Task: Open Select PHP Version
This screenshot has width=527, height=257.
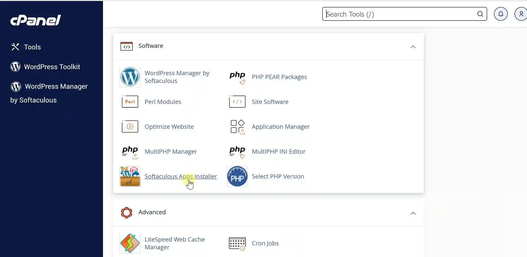Action: (x=278, y=176)
